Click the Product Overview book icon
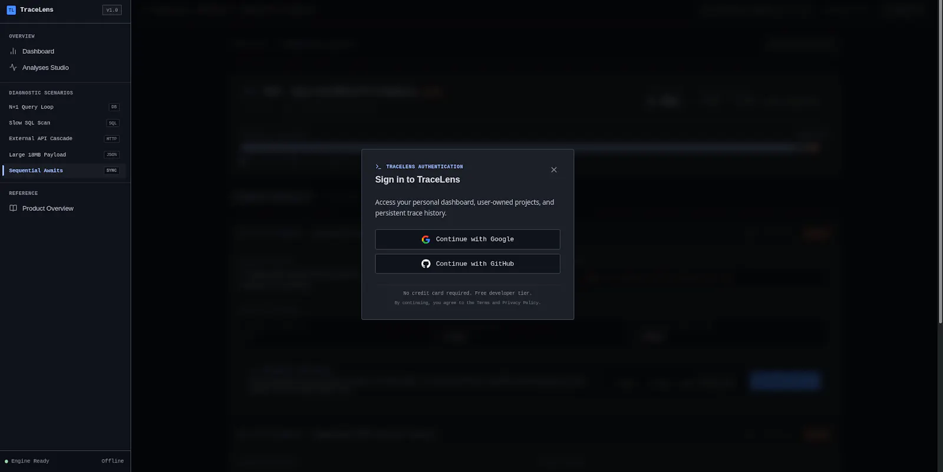 pyautogui.click(x=13, y=209)
